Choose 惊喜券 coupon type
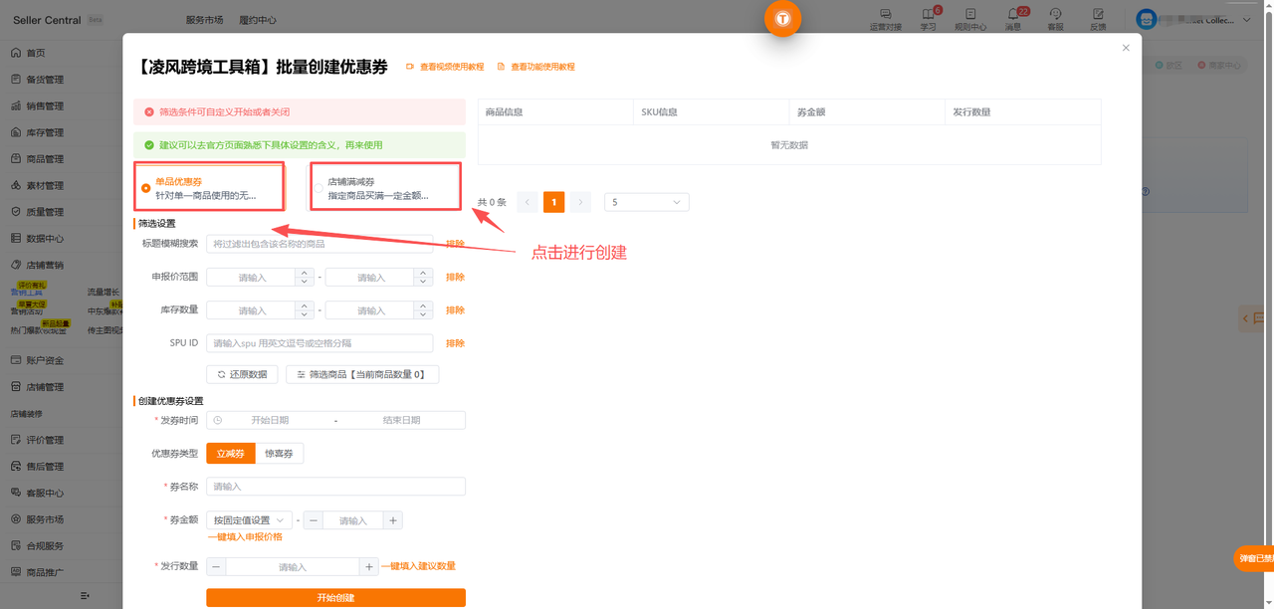1274x609 pixels. pos(279,454)
